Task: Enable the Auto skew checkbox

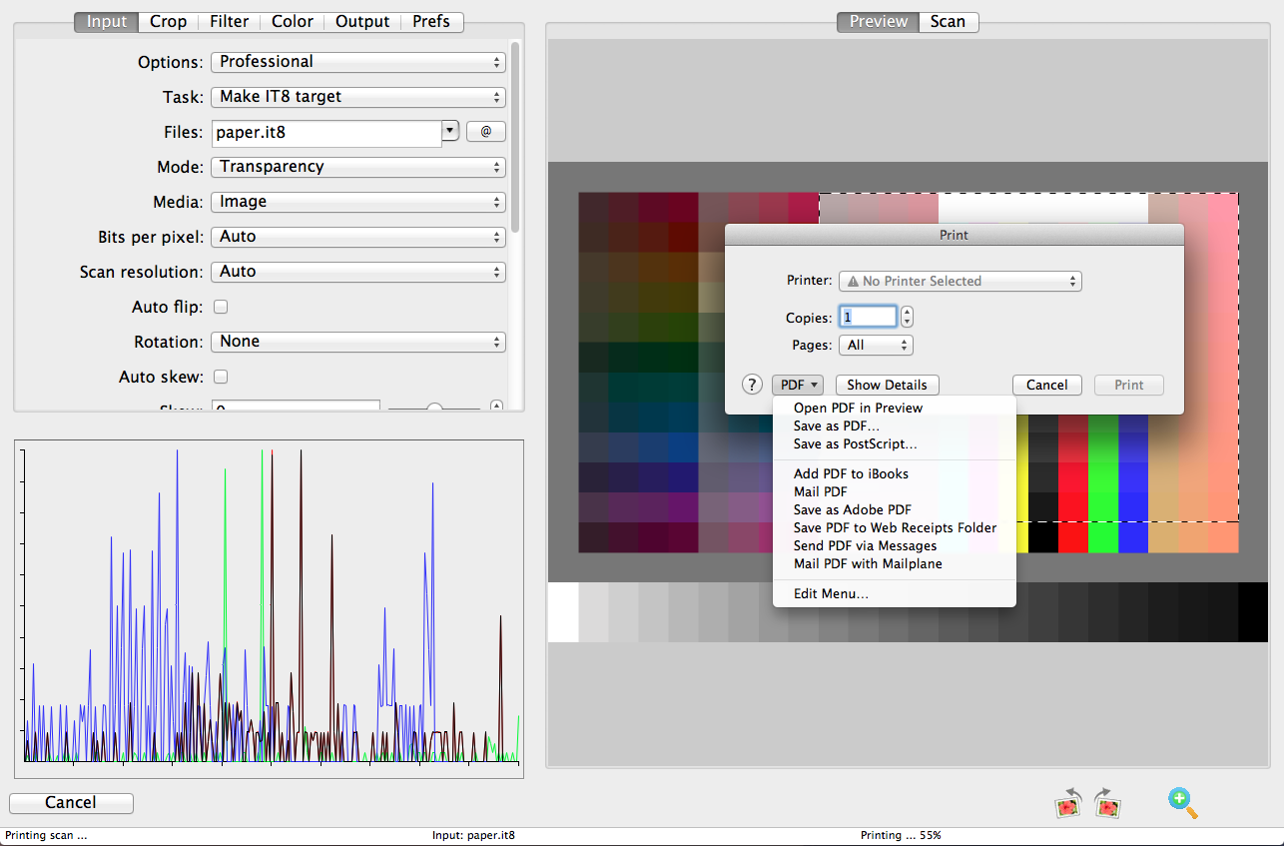Action: (x=222, y=377)
